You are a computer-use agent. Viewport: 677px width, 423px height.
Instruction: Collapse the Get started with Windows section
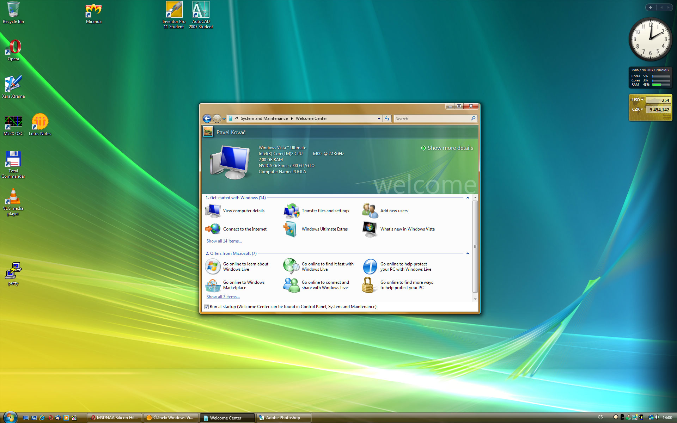pos(468,198)
